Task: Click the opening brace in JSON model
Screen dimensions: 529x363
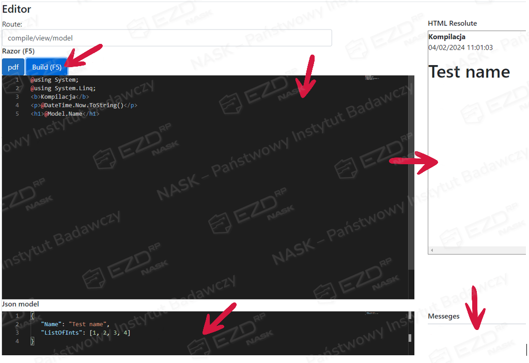Action: click(32, 315)
